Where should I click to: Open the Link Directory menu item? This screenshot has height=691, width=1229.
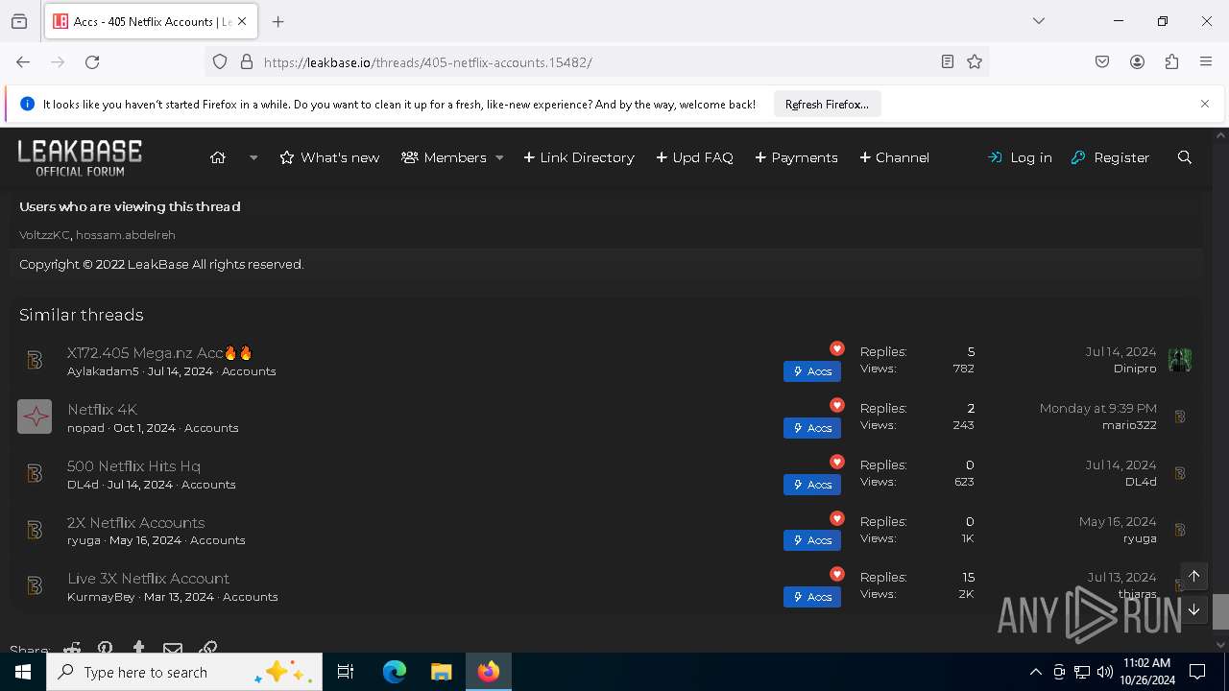[579, 157]
